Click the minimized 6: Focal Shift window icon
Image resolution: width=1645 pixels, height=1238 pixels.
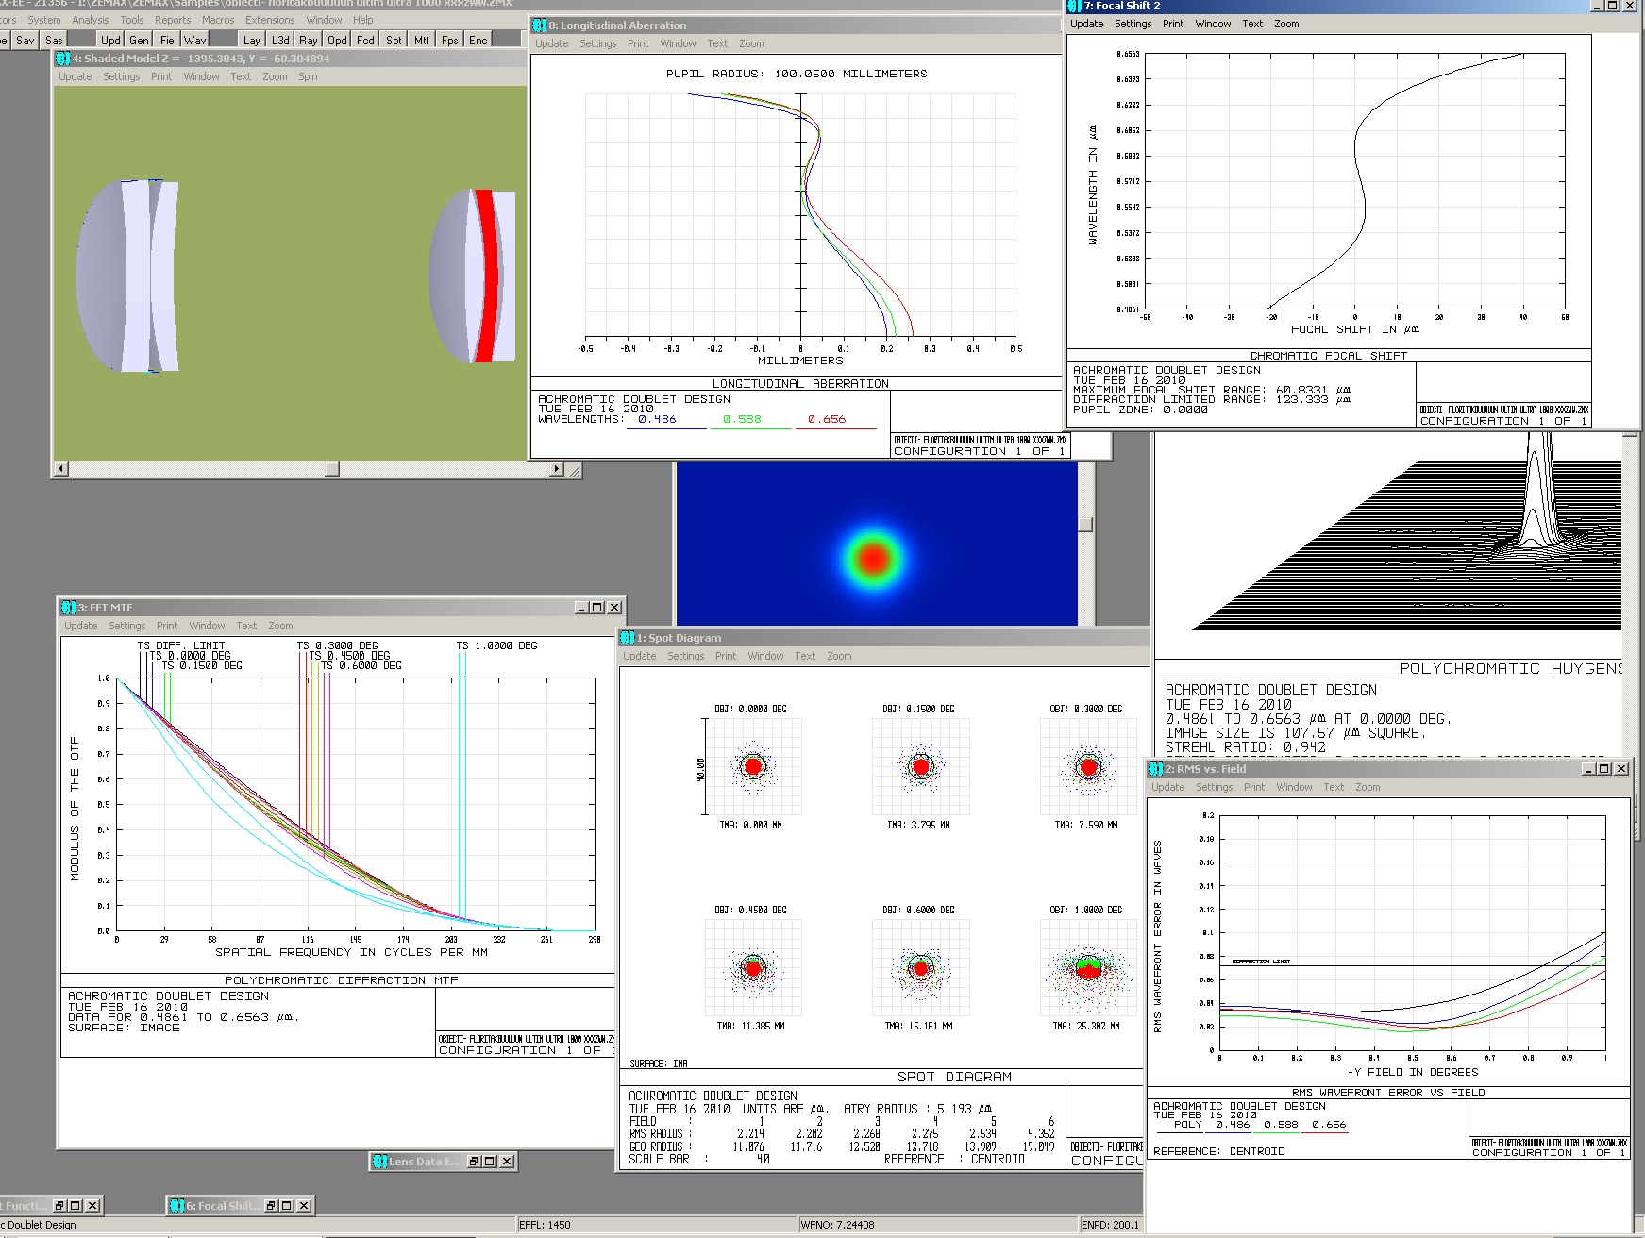tap(177, 1206)
